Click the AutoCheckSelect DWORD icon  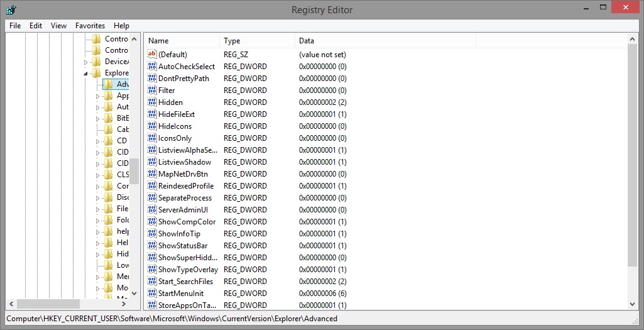152,66
